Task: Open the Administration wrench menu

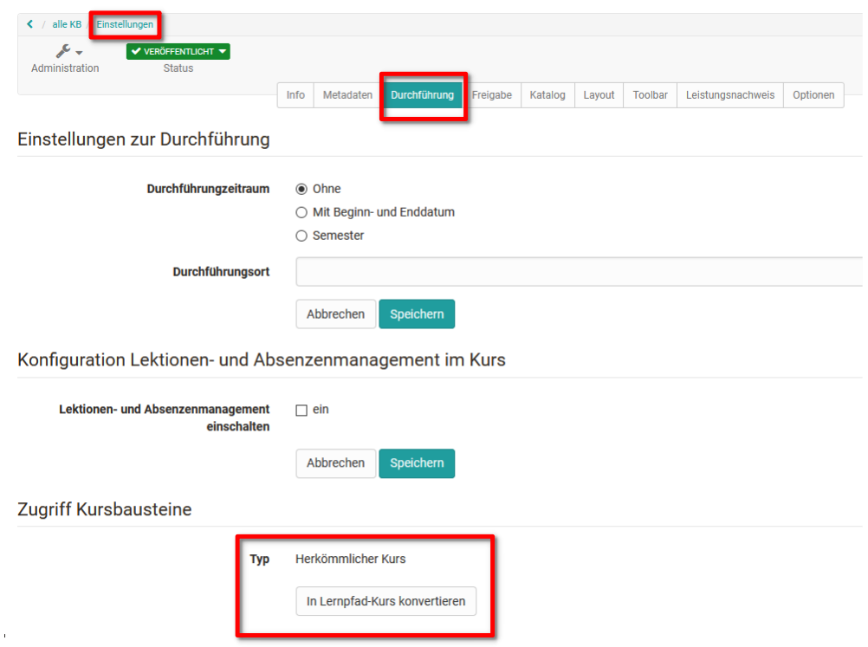Action: click(x=61, y=51)
